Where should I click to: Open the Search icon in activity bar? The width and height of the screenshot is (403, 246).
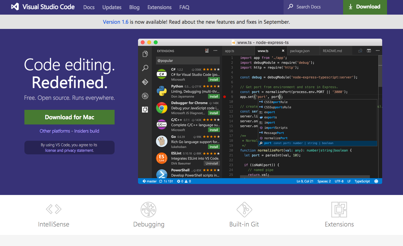(x=145, y=68)
